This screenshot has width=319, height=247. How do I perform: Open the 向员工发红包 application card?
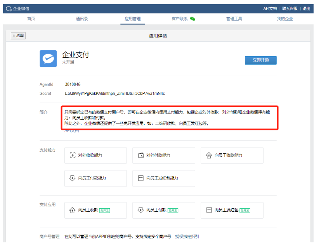232,210
